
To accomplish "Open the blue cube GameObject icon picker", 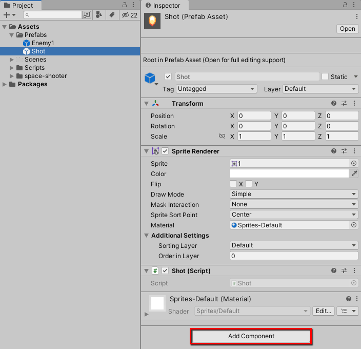I will pos(151,79).
